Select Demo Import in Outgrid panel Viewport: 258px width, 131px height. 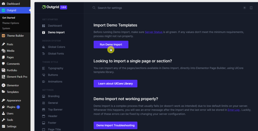56,32
